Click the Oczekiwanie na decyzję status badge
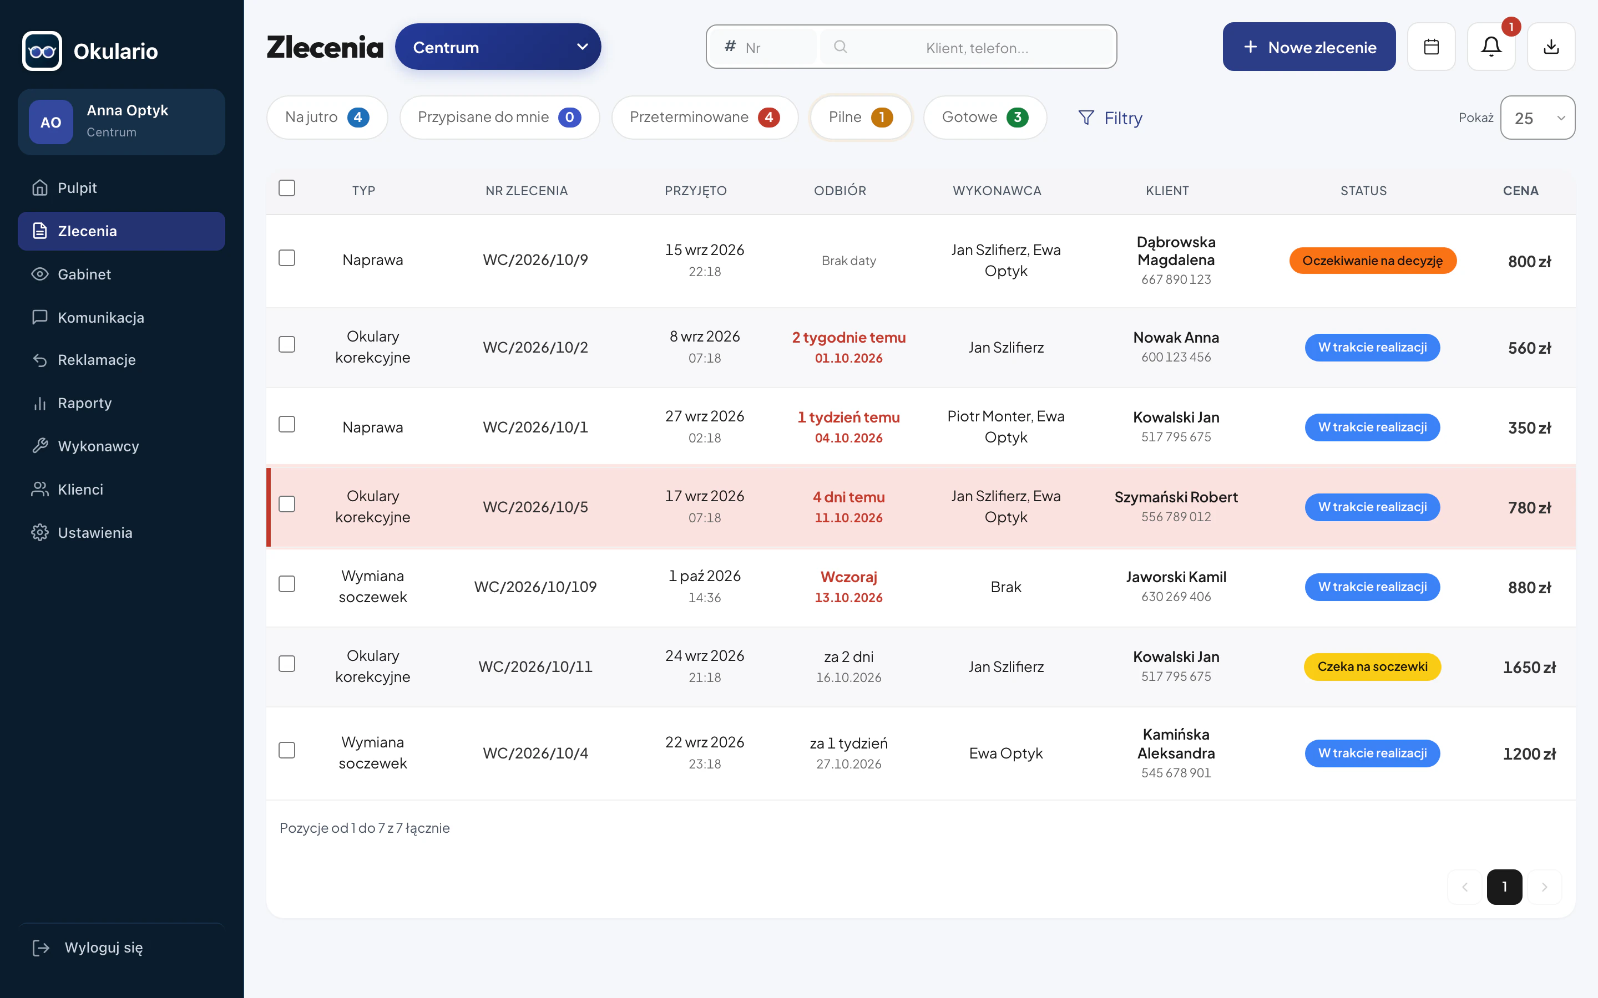This screenshot has width=1598, height=998. point(1372,261)
